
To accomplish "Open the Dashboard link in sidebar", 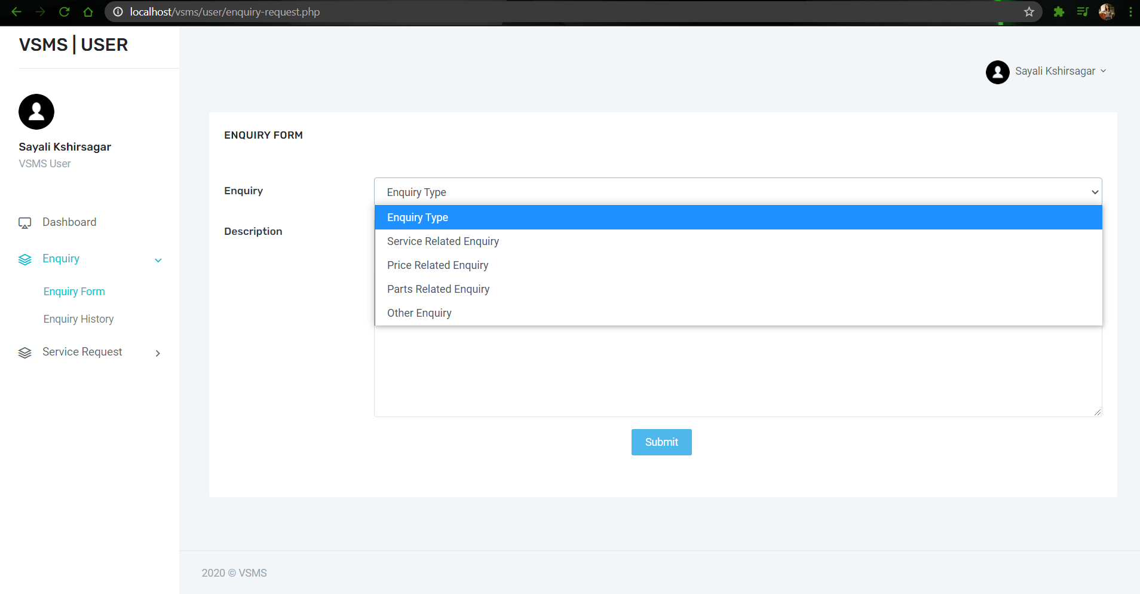I will [69, 222].
